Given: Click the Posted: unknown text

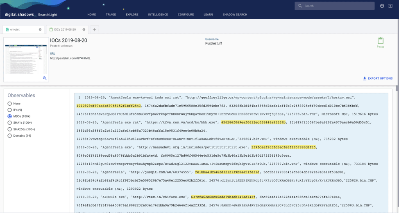Looking at the screenshot, I should (x=61, y=46).
